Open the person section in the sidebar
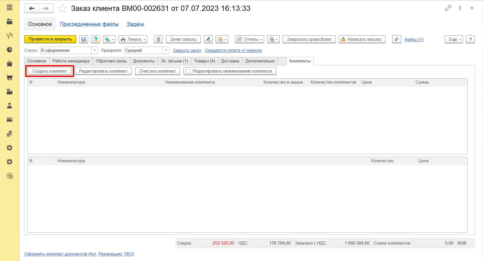This screenshot has width=483, height=261. pos(10,106)
